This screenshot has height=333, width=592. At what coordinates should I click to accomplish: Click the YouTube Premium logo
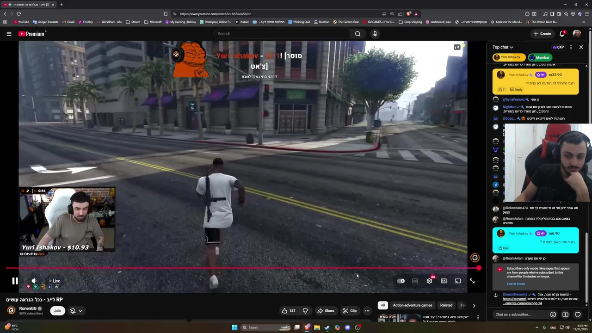[31, 34]
